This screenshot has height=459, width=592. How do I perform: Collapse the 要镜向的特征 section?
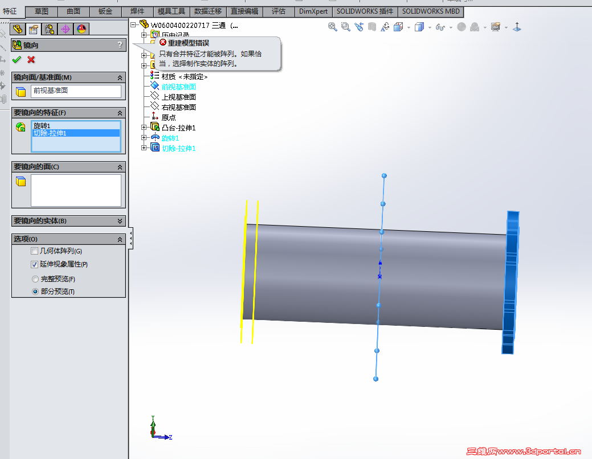[x=120, y=113]
